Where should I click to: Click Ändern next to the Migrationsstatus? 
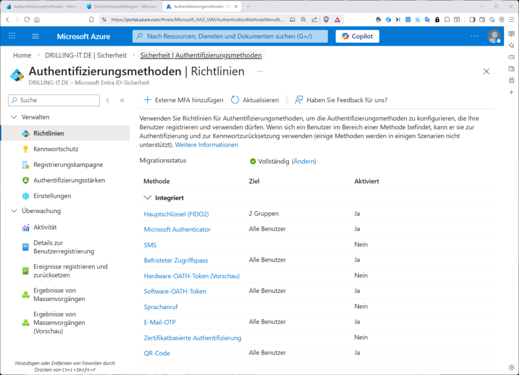303,162
